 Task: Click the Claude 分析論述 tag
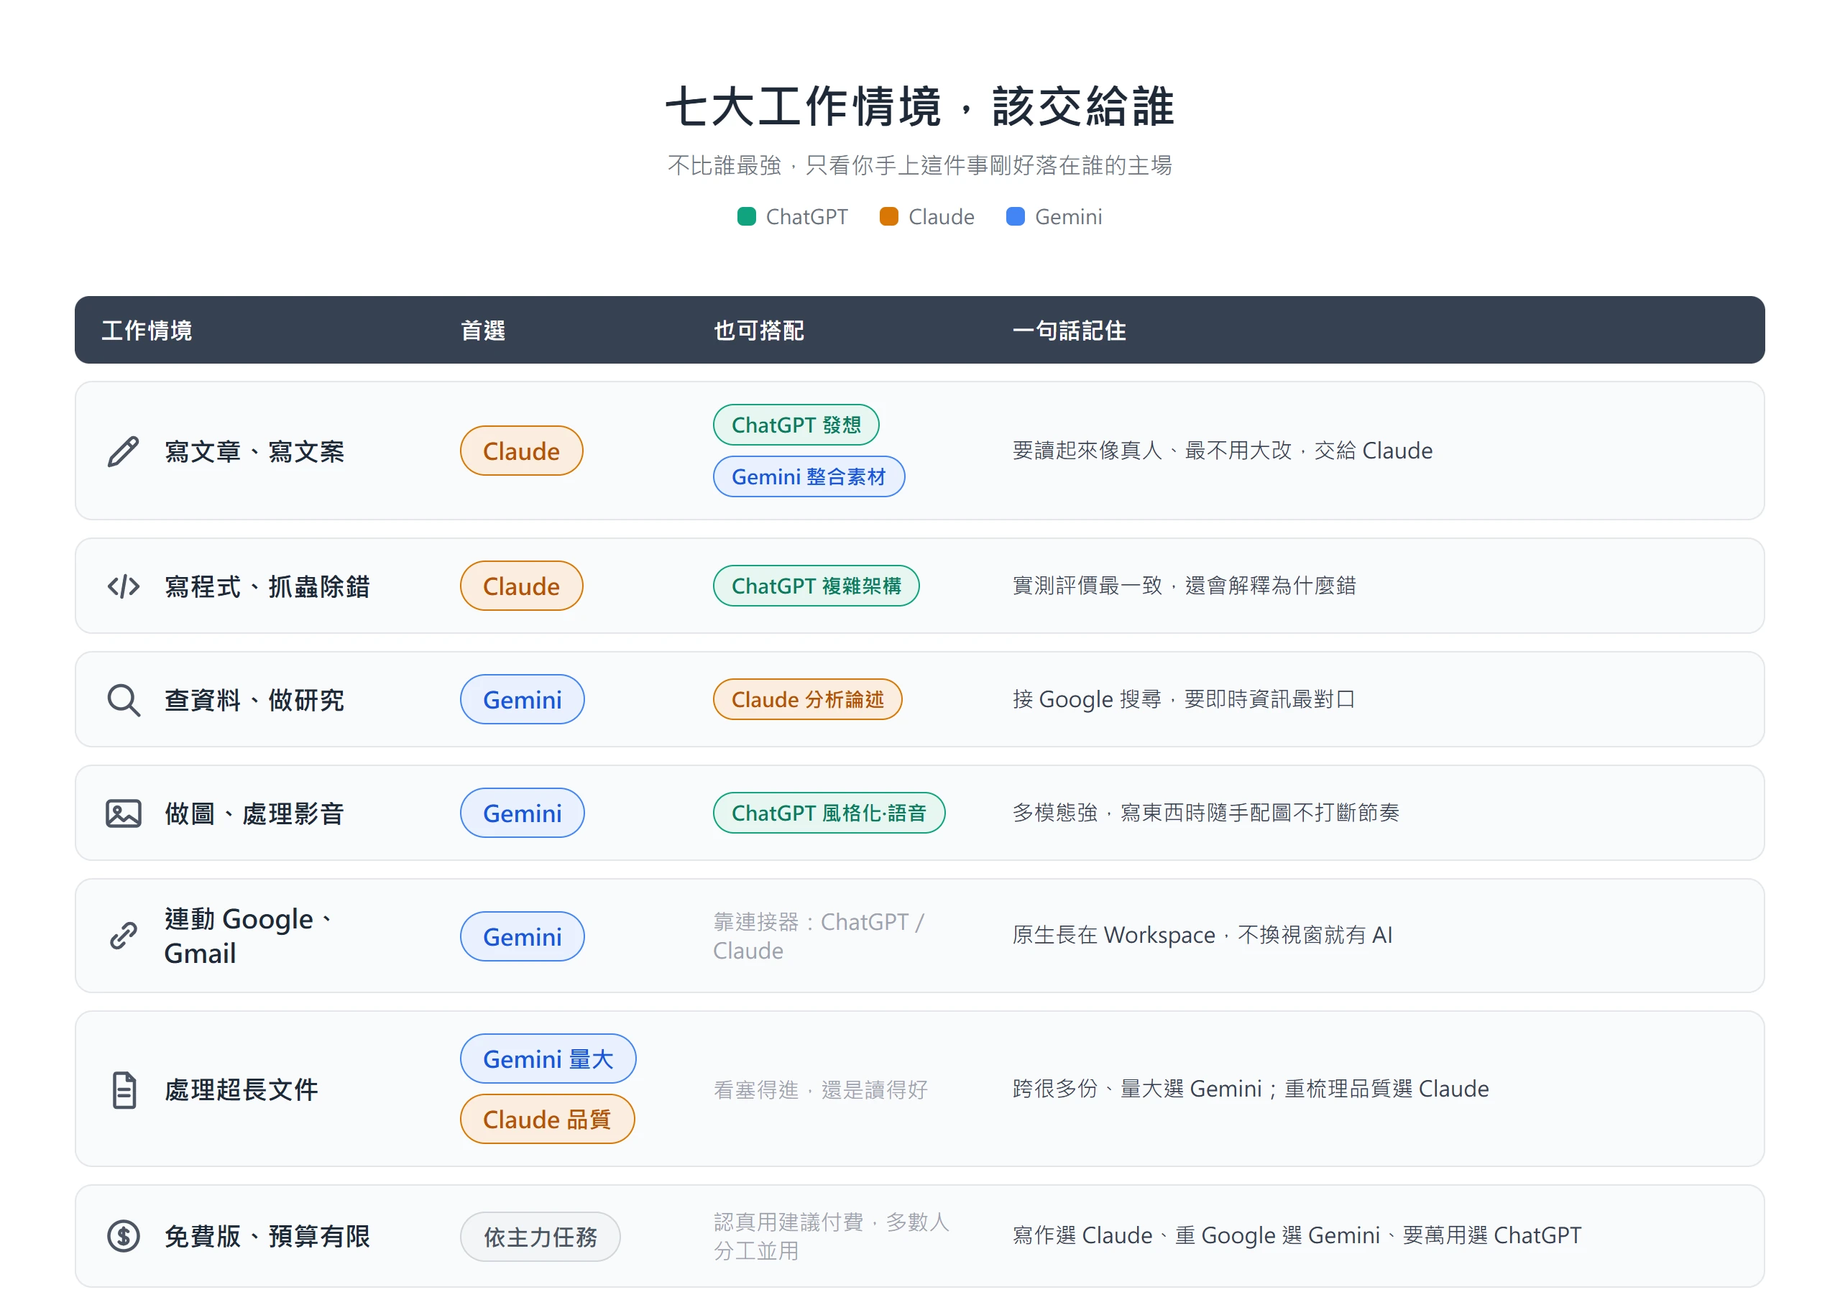[807, 700]
